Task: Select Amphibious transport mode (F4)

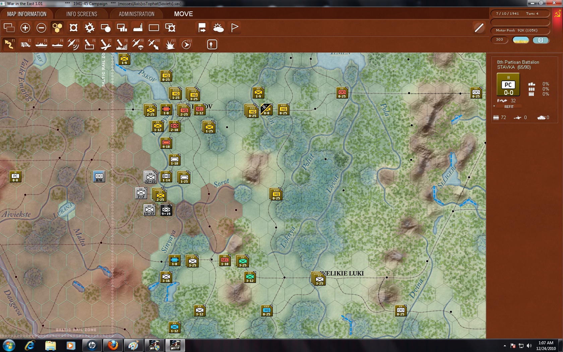Action: [x=57, y=44]
